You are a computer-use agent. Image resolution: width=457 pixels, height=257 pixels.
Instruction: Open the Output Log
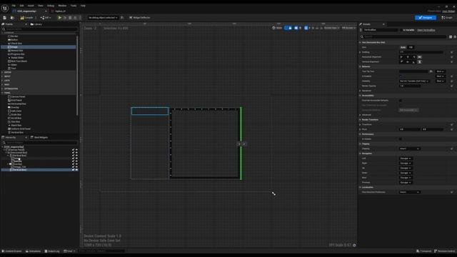point(52,251)
